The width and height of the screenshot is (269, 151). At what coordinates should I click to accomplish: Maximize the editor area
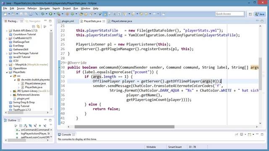tap(262, 21)
